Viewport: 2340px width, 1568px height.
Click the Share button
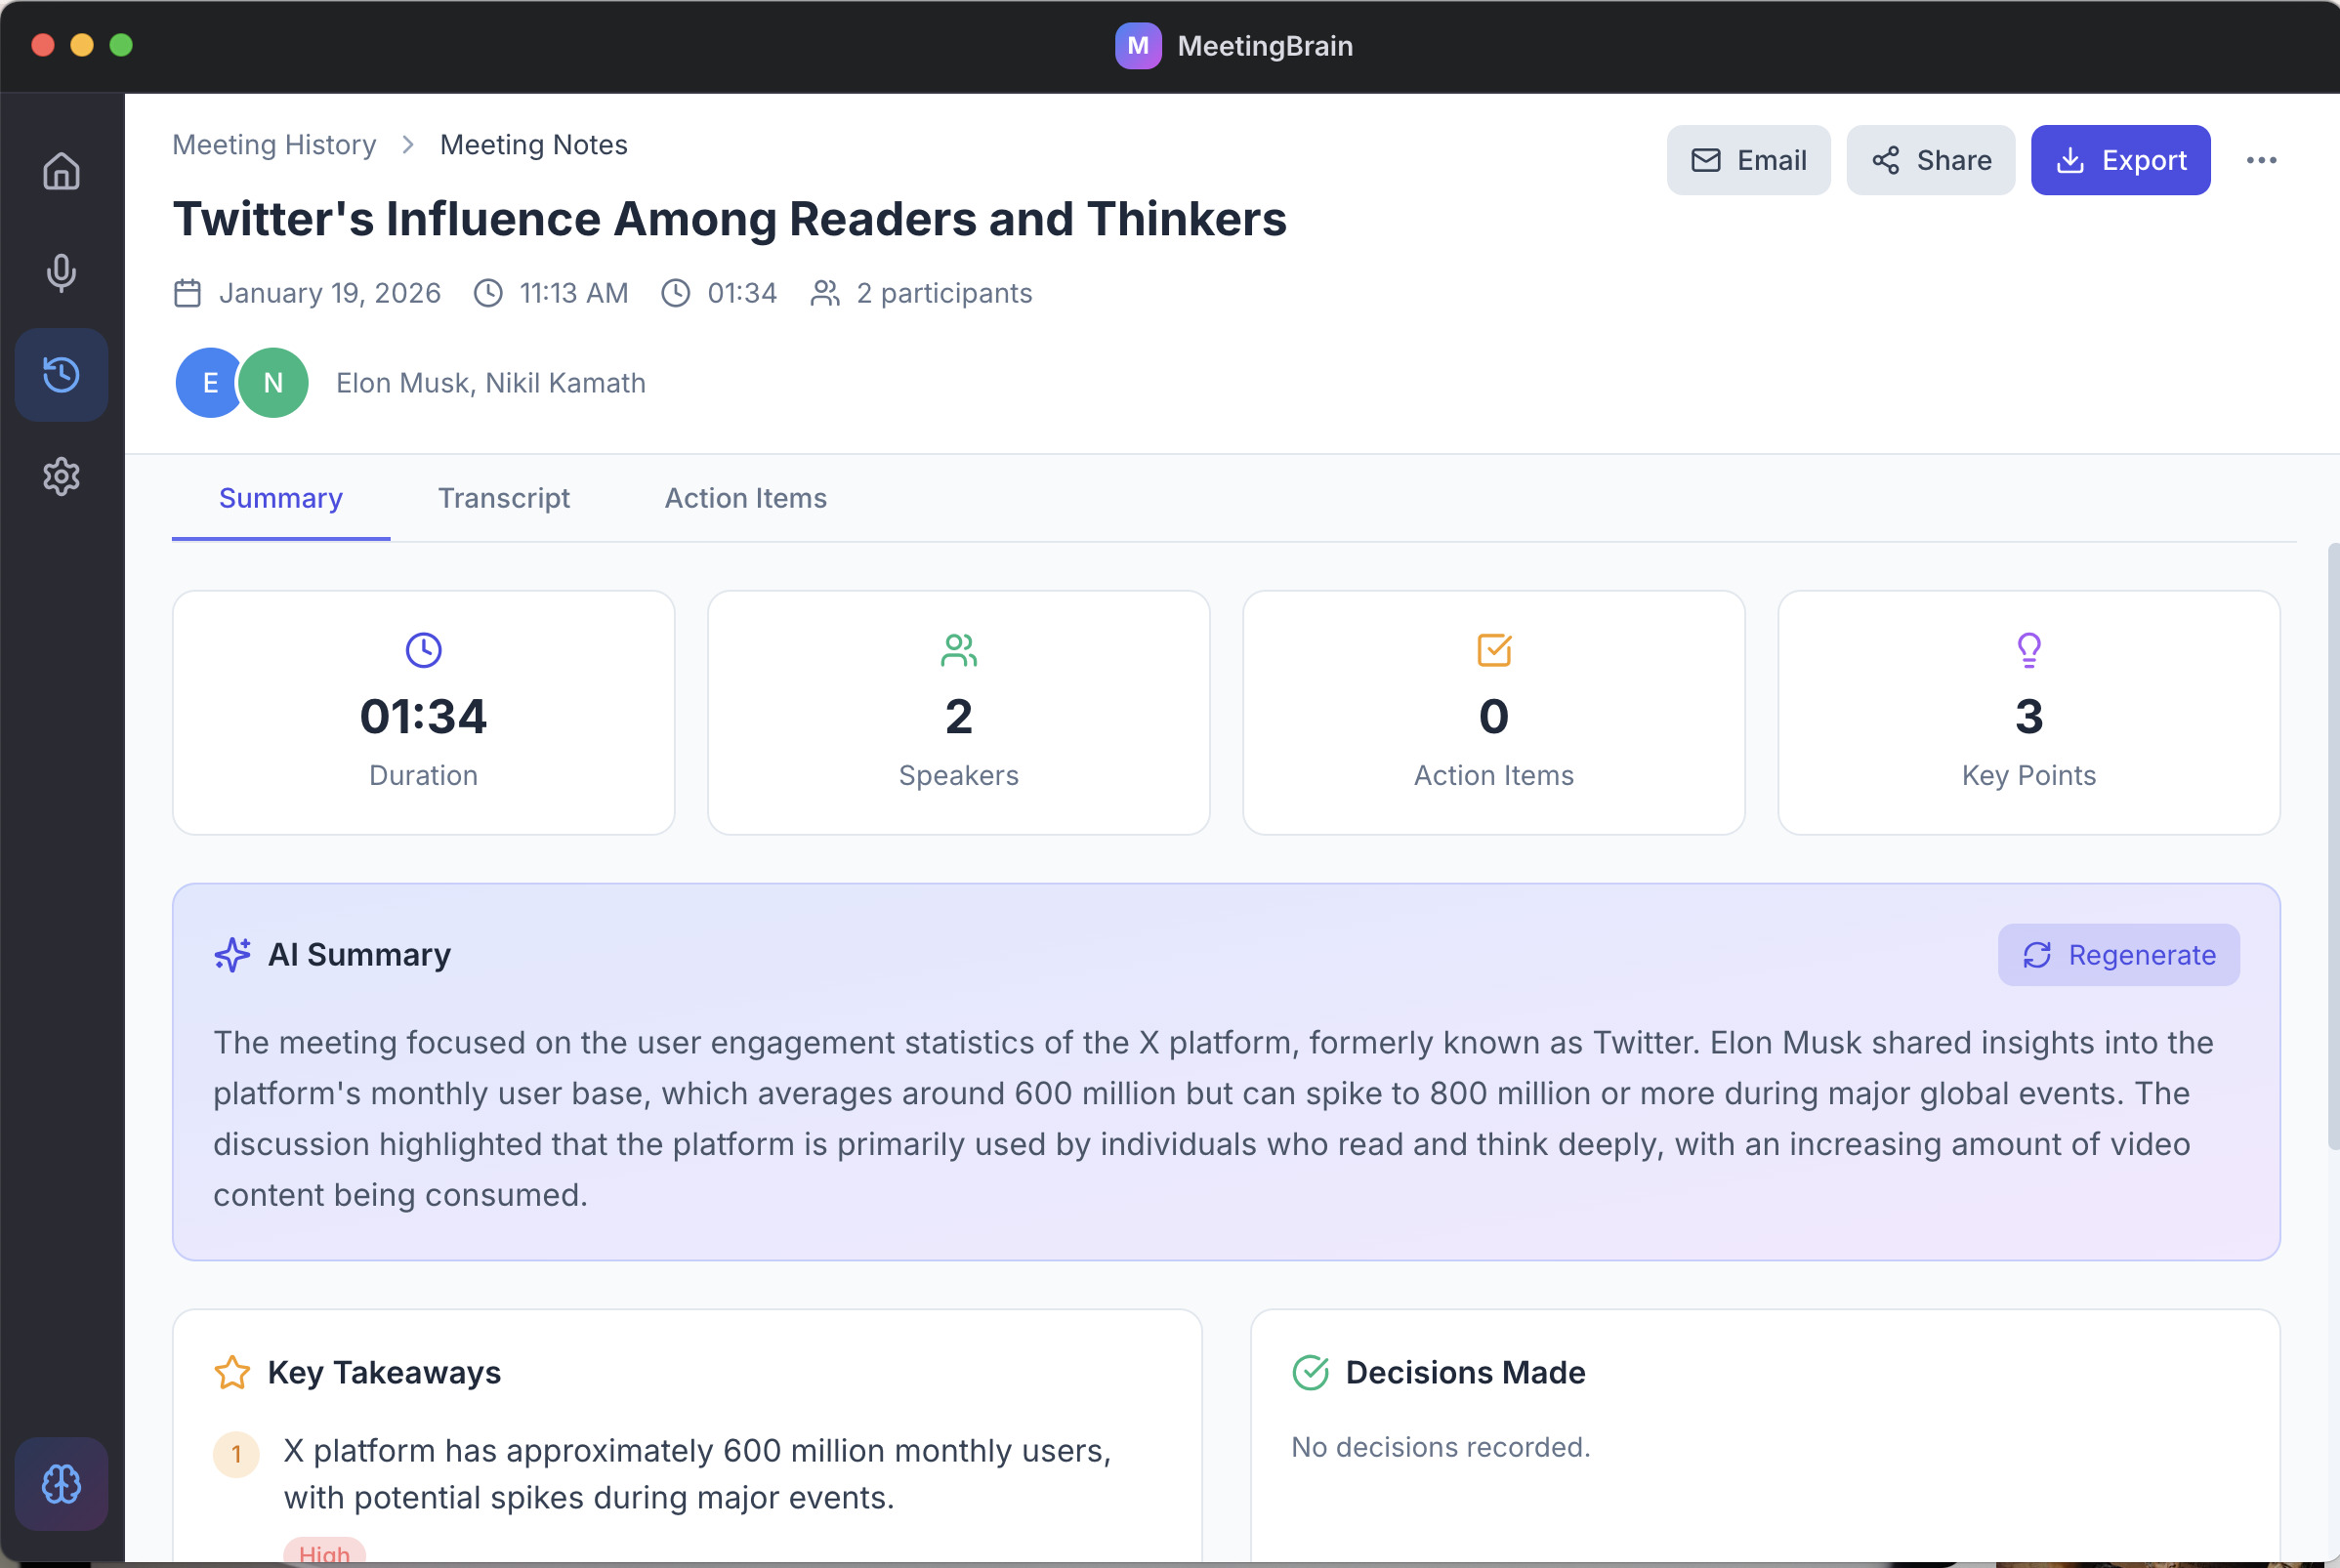click(1930, 160)
